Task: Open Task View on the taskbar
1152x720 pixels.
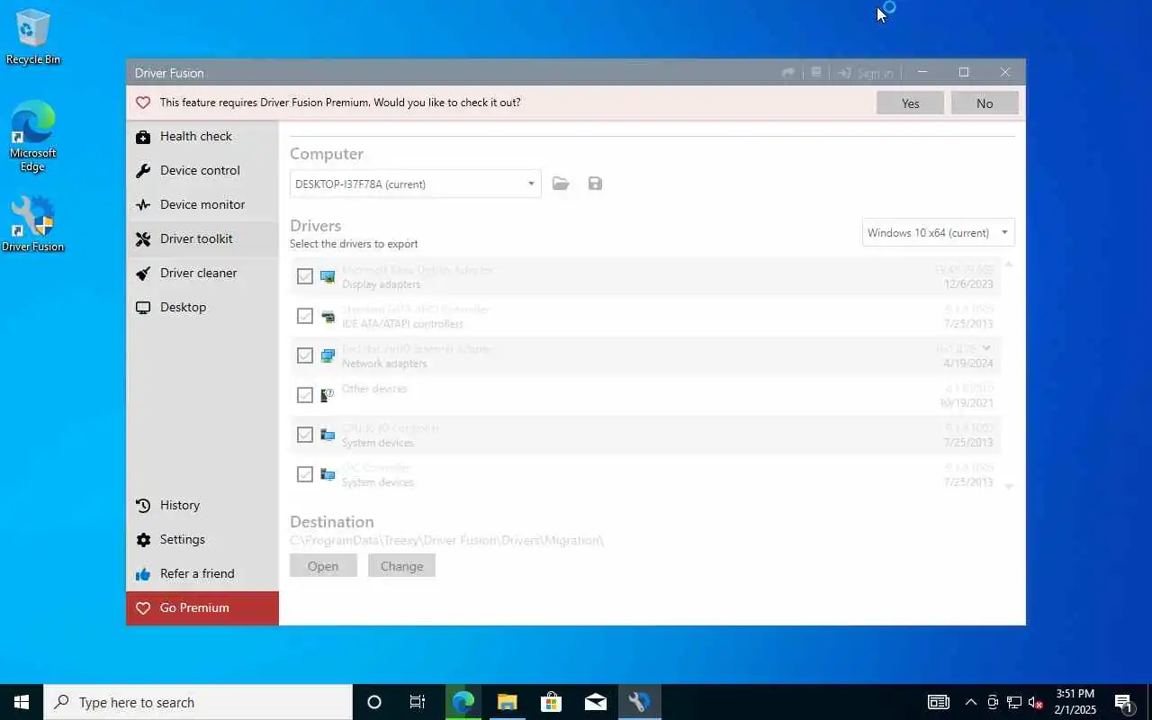Action: click(418, 702)
